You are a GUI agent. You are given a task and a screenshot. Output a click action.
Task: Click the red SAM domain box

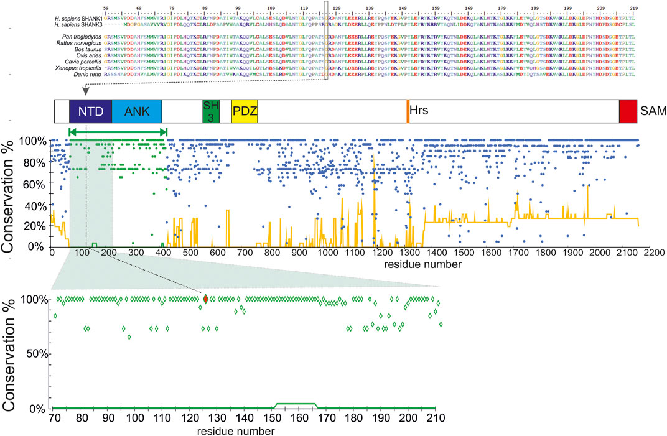628,111
